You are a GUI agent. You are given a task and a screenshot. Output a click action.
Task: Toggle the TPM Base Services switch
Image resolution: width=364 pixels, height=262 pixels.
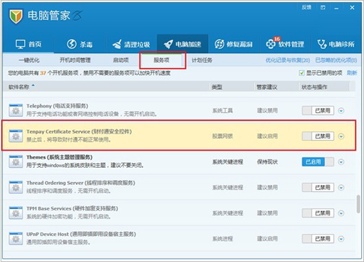pos(318,213)
